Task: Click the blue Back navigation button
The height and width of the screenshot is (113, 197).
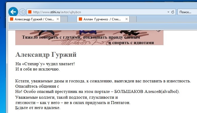Action: tap(13, 12)
